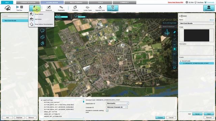Add a new event bundle
The height and width of the screenshot is (121, 216).
click(7, 118)
